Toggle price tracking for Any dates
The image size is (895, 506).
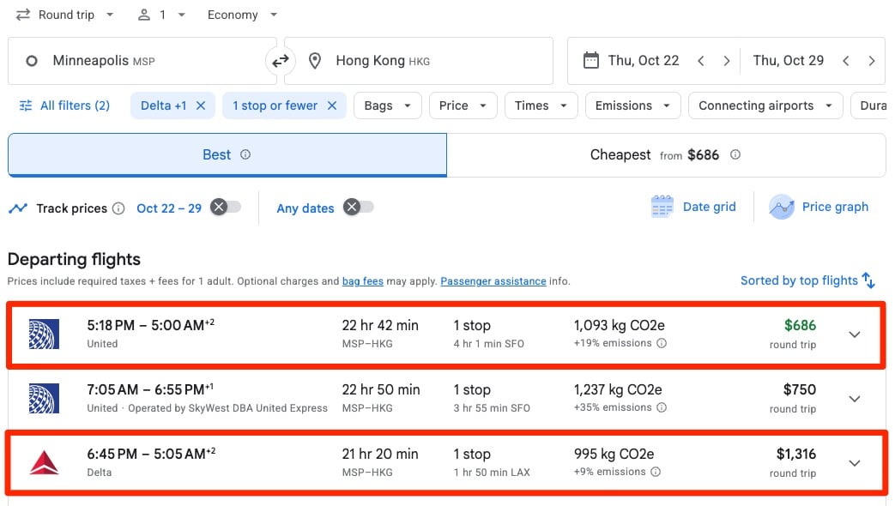coord(358,207)
